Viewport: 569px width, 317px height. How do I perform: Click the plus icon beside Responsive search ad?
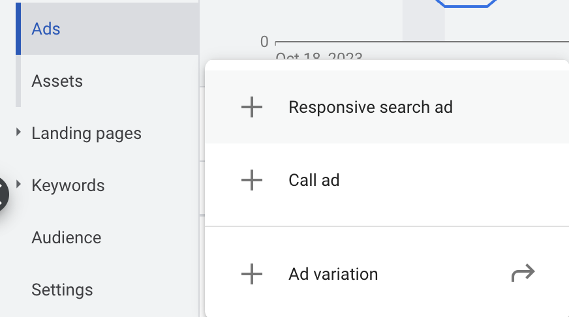click(252, 107)
